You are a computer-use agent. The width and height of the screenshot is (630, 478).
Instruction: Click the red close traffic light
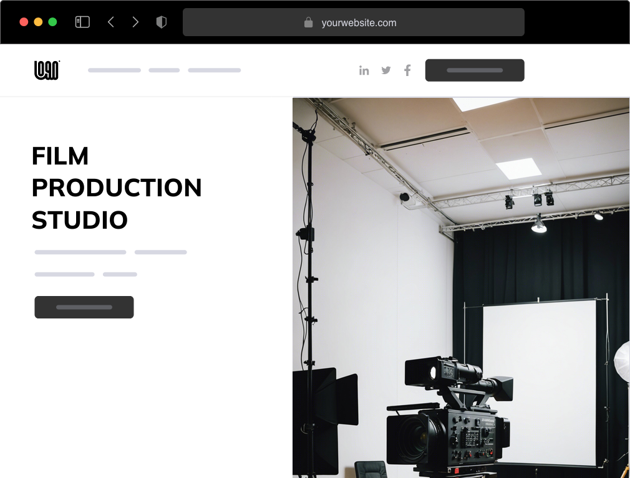24,21
